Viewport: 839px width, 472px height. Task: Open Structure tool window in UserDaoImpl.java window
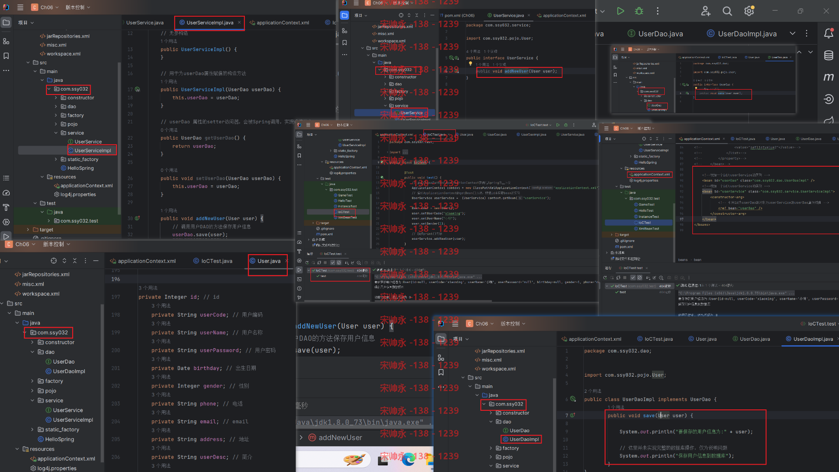(441, 358)
